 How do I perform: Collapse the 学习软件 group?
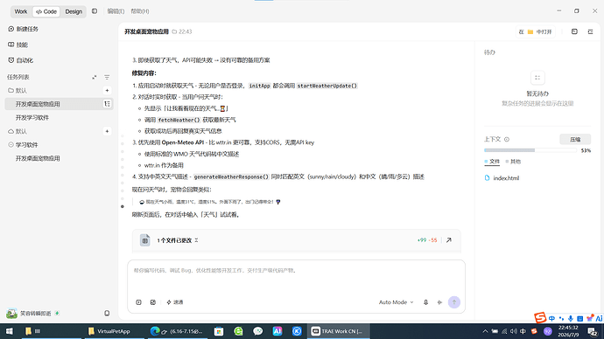[x=11, y=145]
